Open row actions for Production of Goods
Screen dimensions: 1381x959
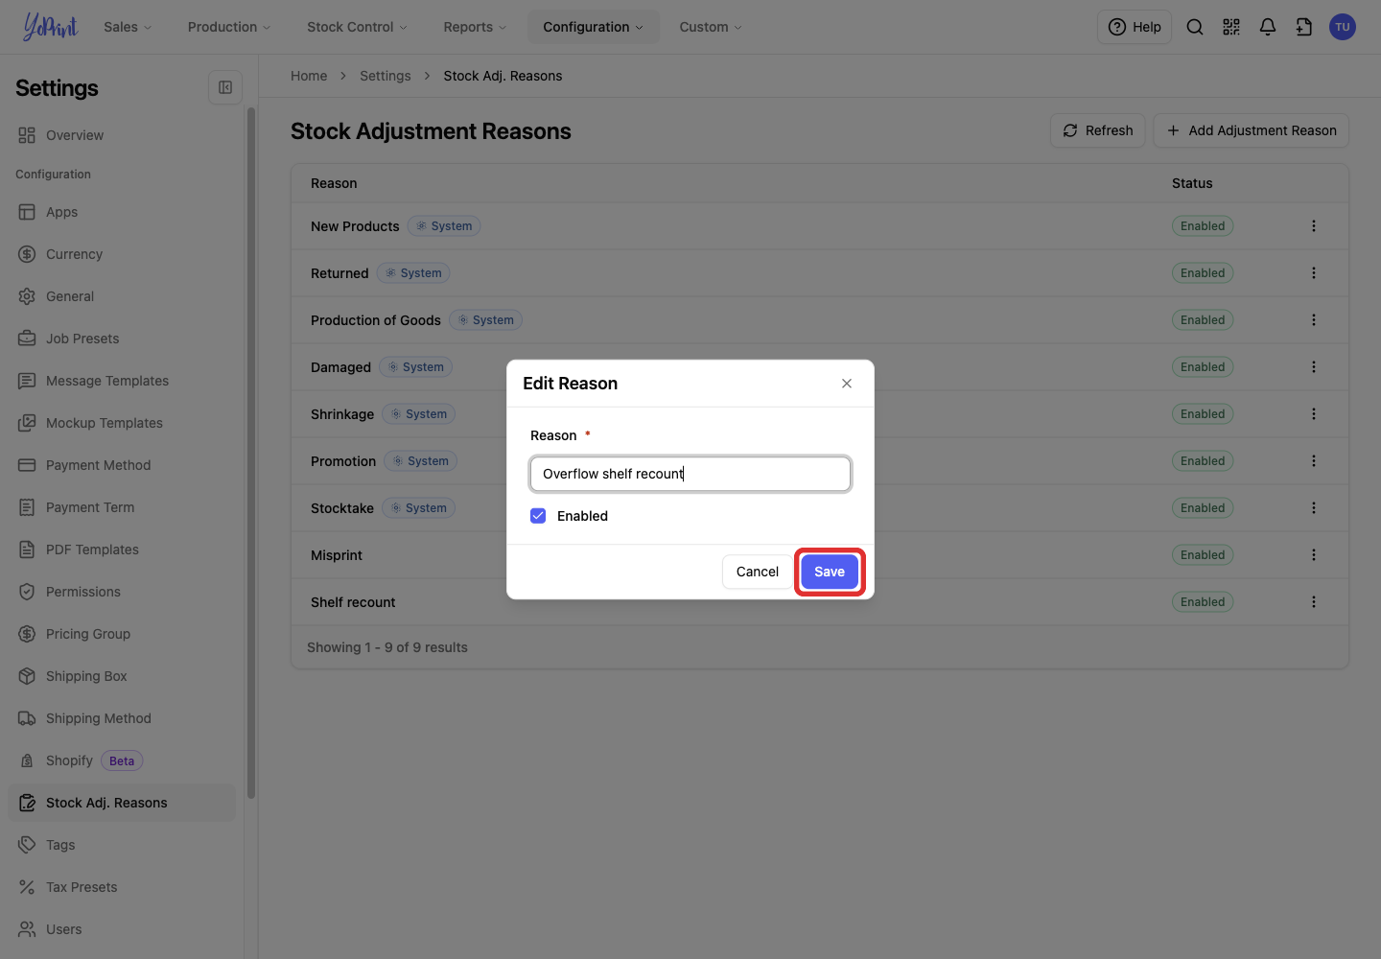pos(1314,320)
